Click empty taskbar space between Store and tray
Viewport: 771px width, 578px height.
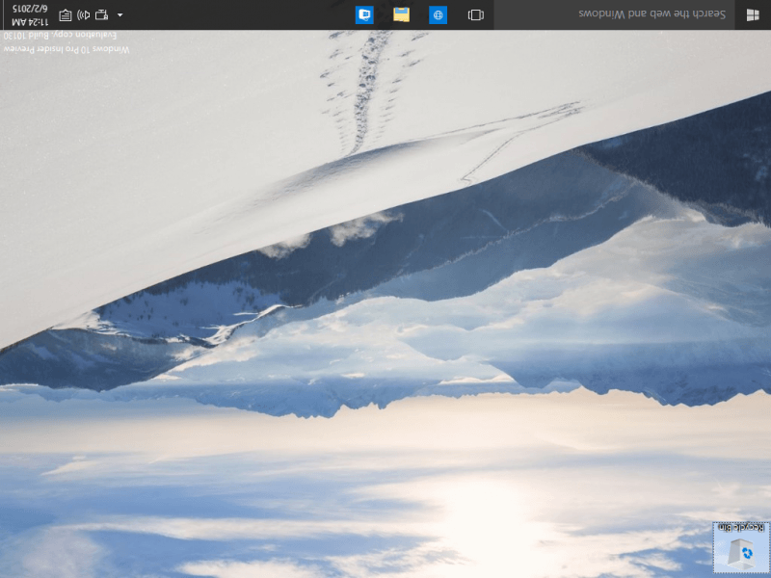[x=241, y=14]
